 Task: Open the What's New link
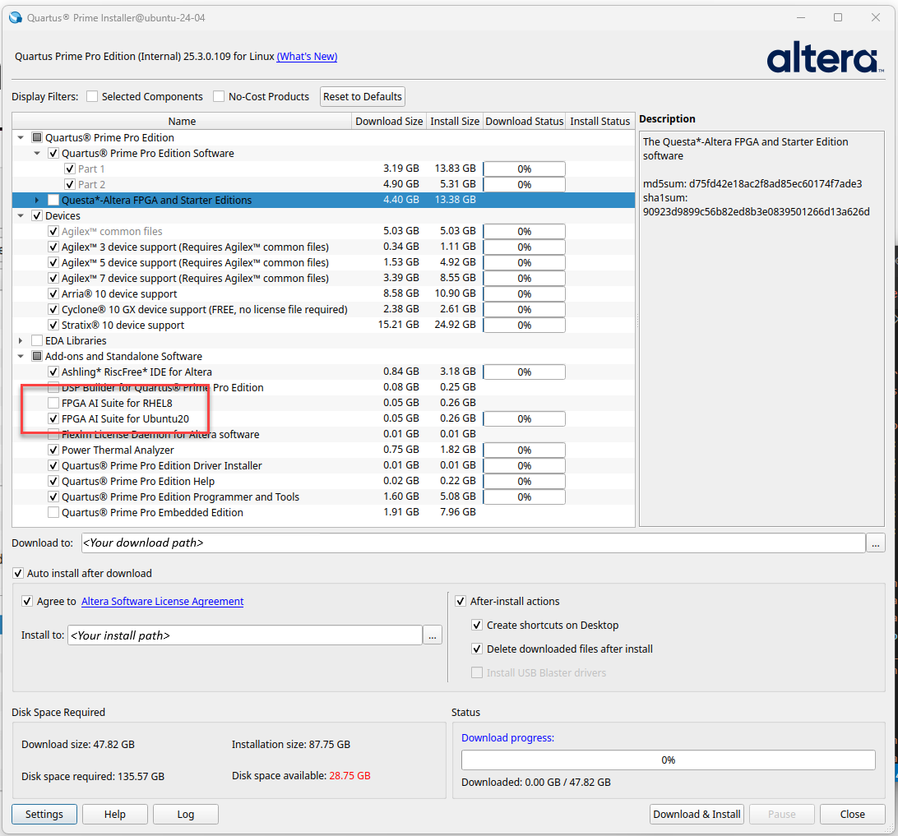pos(307,56)
